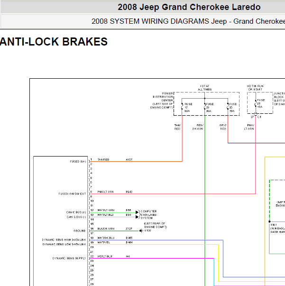The width and height of the screenshot is (285, 286).
Task: Click the 'FUSED B(+)' pin description
Action: 78,162
